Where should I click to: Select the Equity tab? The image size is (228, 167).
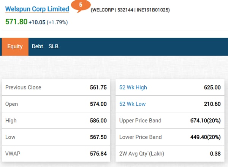15,46
